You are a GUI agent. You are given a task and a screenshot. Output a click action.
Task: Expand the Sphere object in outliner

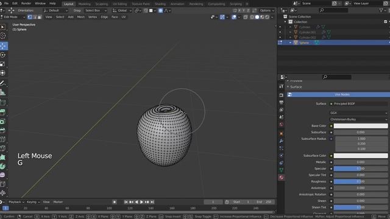[290, 43]
